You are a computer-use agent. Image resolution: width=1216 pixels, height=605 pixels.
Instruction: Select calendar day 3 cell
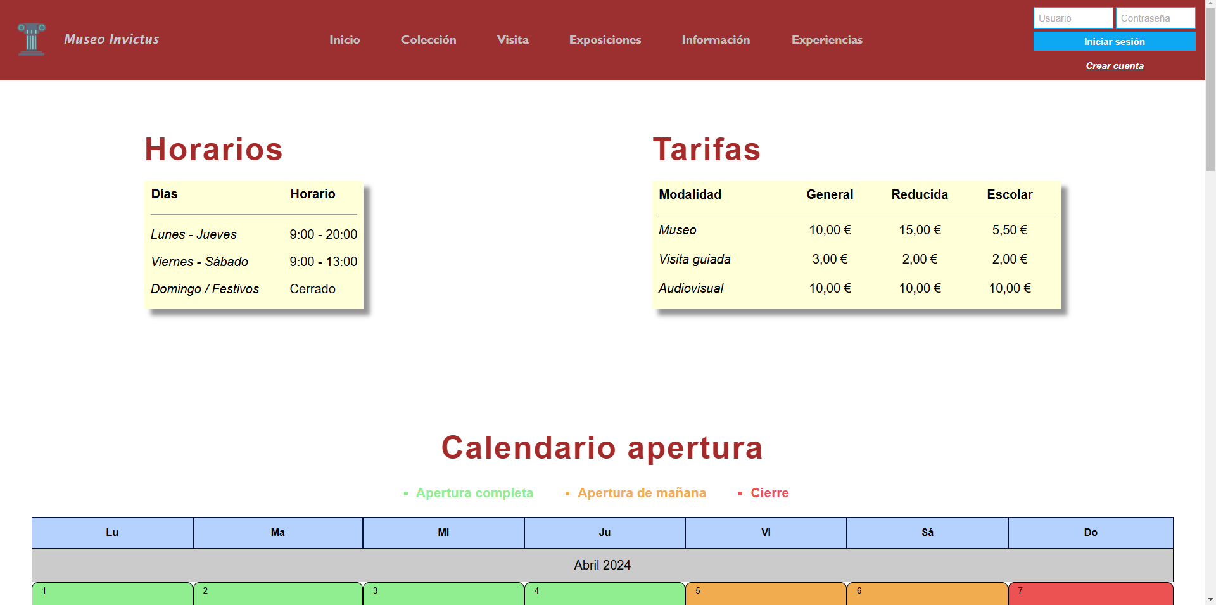443,594
